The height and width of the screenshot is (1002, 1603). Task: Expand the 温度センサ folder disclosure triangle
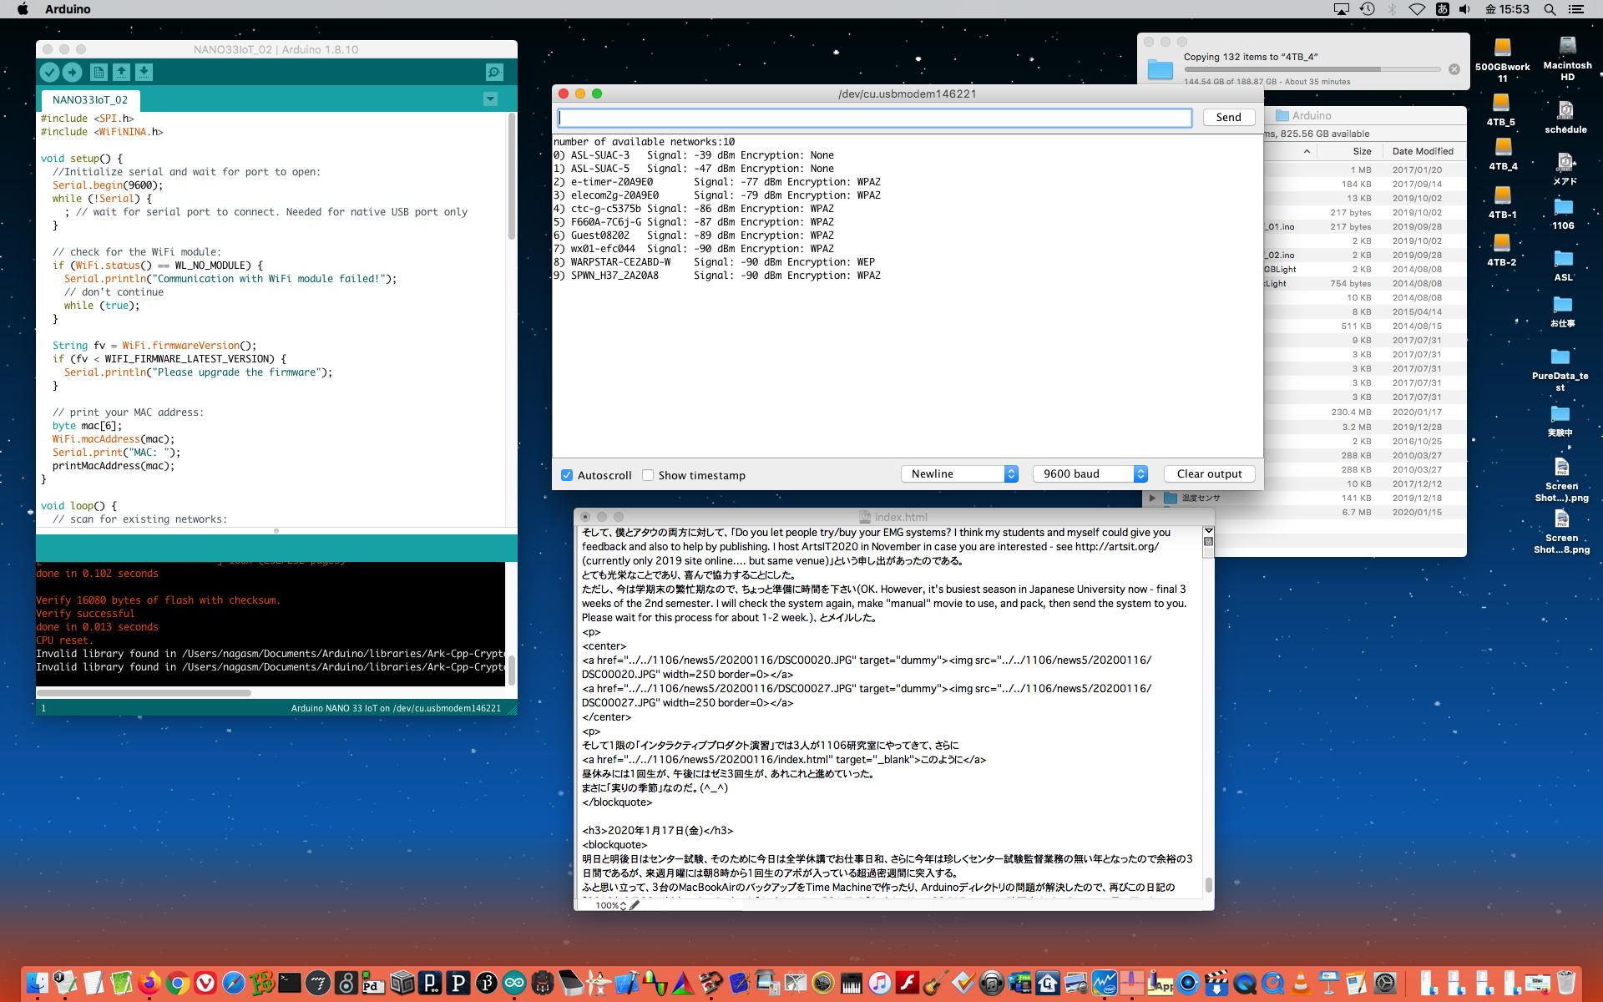tap(1152, 498)
